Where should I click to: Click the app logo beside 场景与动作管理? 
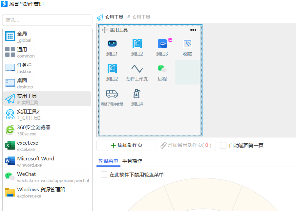click(4, 4)
